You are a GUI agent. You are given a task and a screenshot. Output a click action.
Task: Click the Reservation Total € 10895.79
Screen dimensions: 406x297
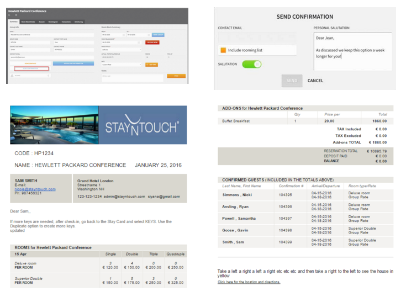coord(377,151)
